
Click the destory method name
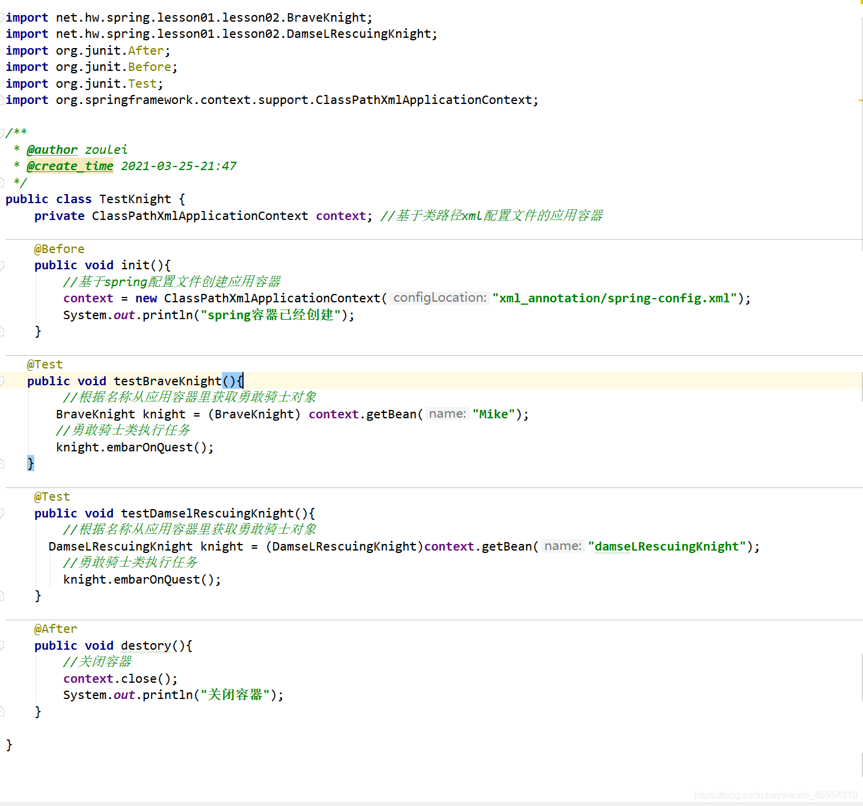pyautogui.click(x=146, y=646)
